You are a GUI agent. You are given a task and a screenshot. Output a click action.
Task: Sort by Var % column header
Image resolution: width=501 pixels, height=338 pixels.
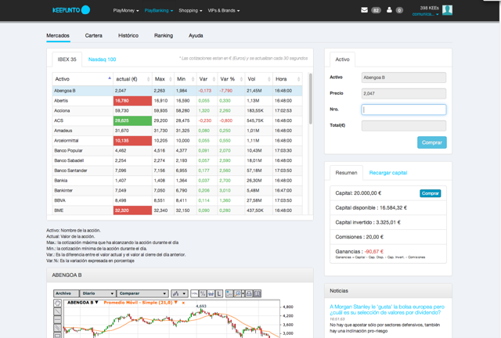231,79
